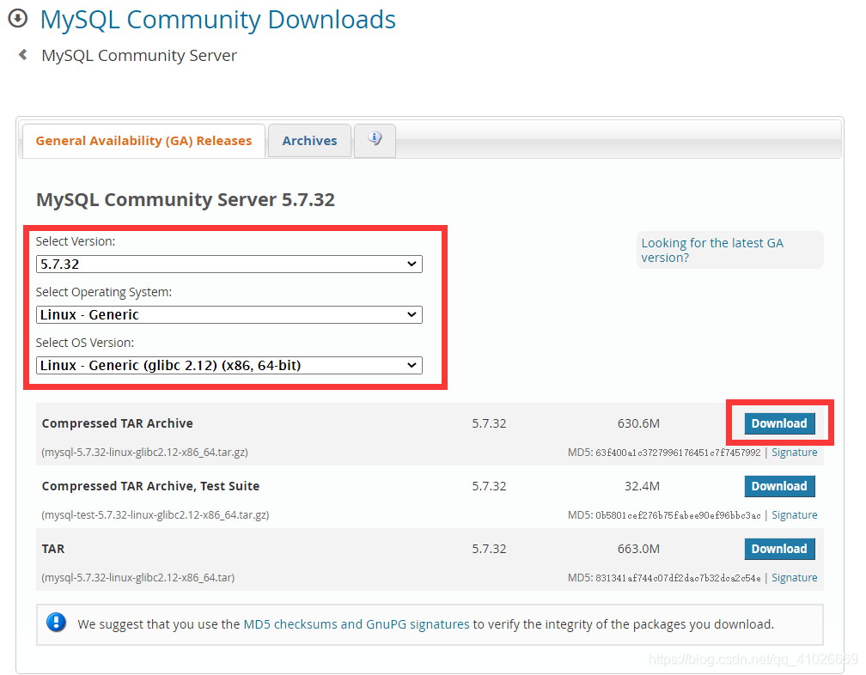866x675 pixels.
Task: Click the MySQL Community Server 5.7.32 heading
Action: (x=186, y=200)
